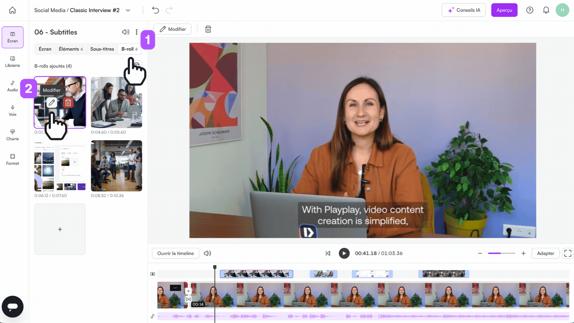Viewport: 574px width, 323px height.
Task: Open the Format sidebar panel
Action: pyautogui.click(x=13, y=160)
